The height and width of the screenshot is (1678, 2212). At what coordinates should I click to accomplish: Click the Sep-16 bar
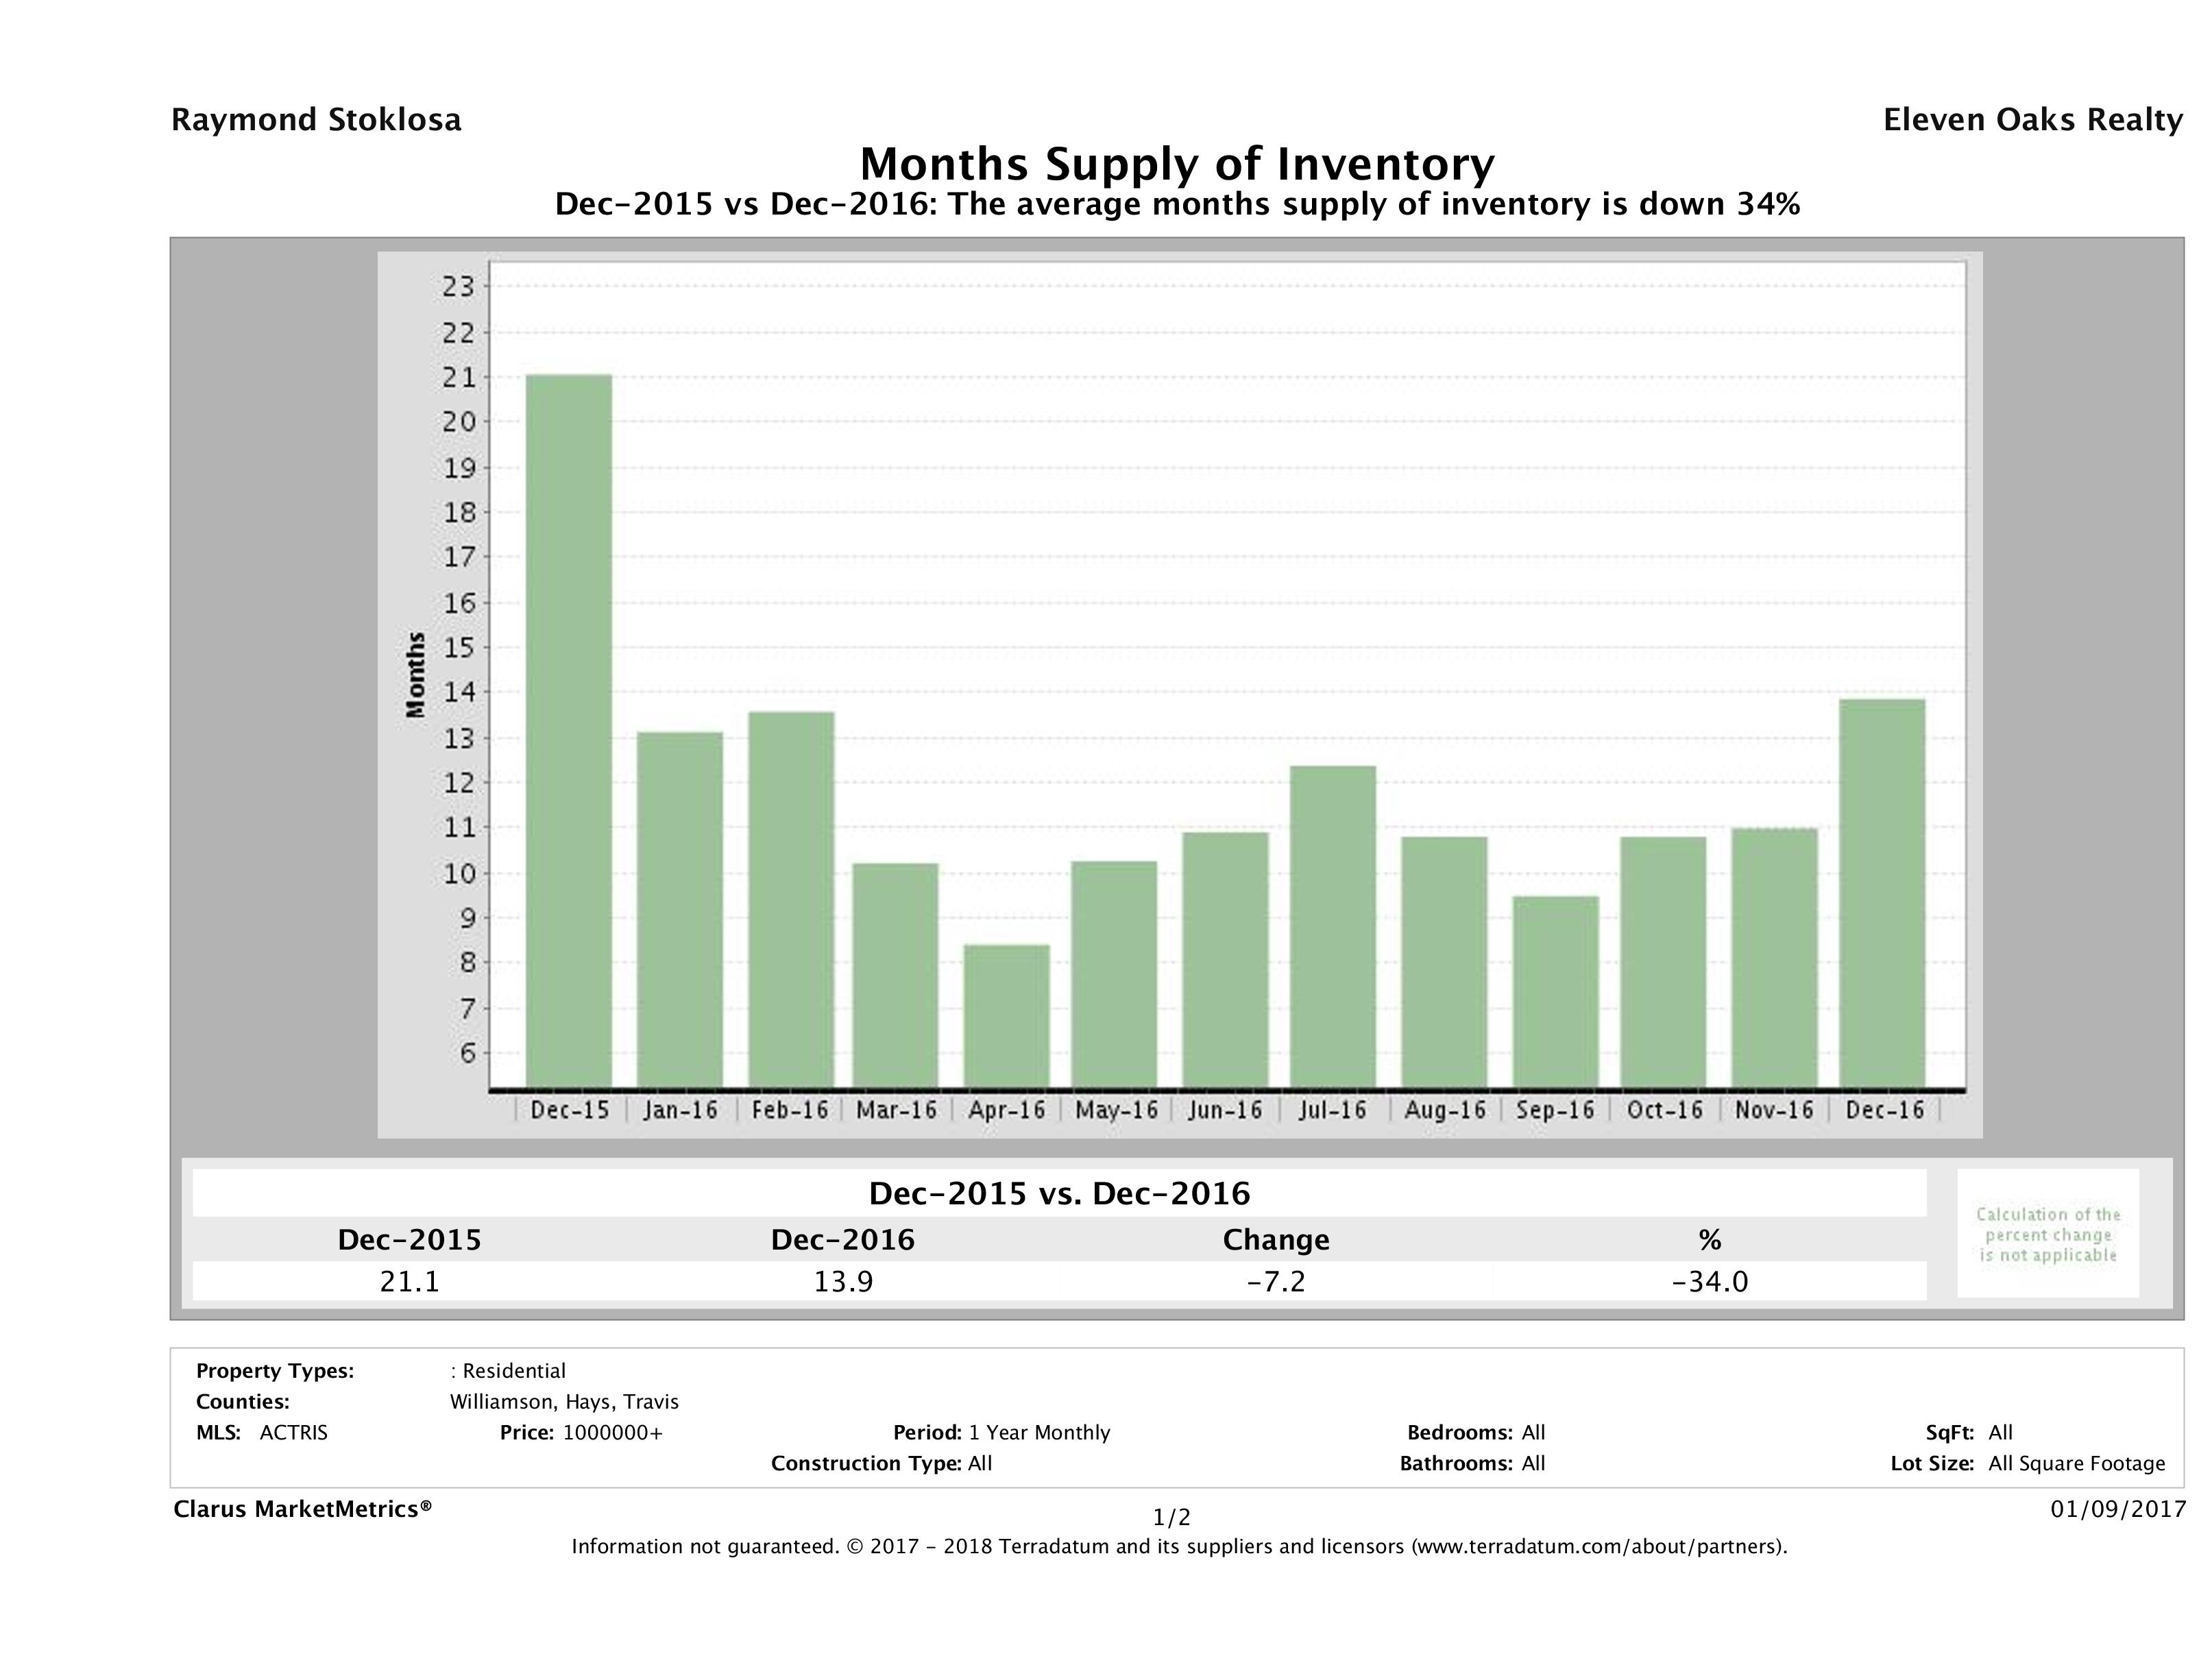(x=1555, y=991)
